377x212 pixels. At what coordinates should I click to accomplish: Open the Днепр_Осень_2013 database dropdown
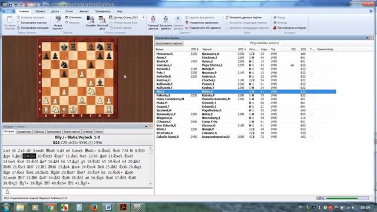pyautogui.click(x=143, y=17)
